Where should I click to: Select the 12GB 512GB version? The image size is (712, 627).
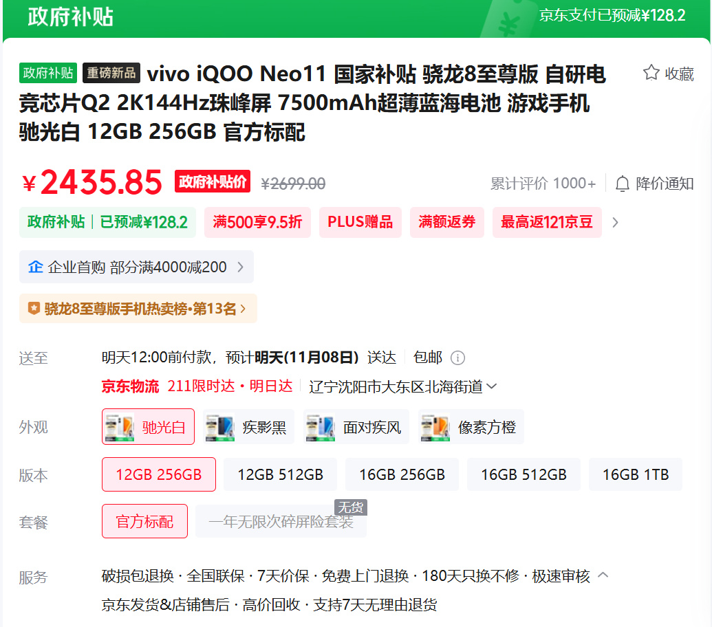(x=280, y=474)
